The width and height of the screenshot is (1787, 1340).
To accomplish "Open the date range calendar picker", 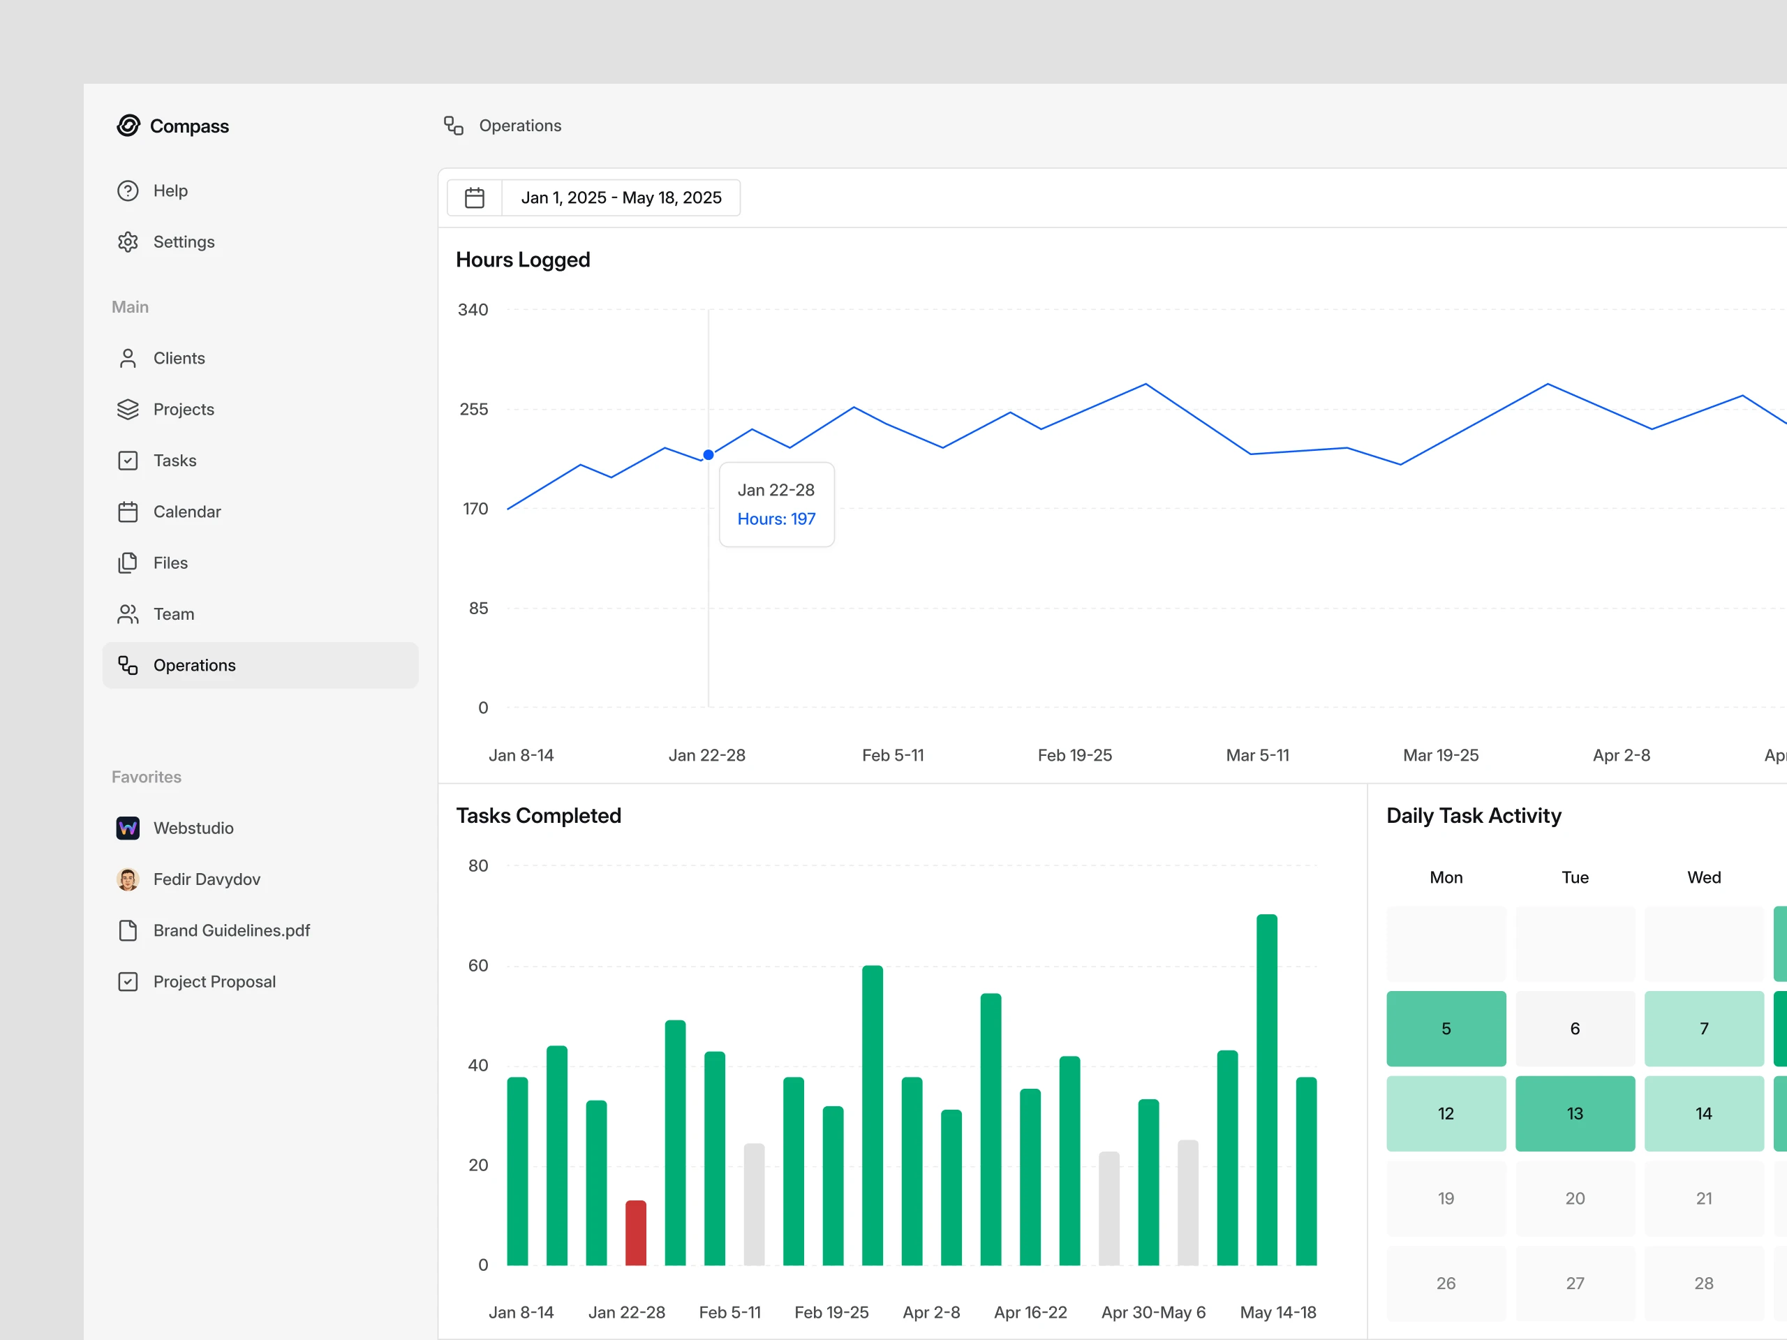I will (x=475, y=198).
